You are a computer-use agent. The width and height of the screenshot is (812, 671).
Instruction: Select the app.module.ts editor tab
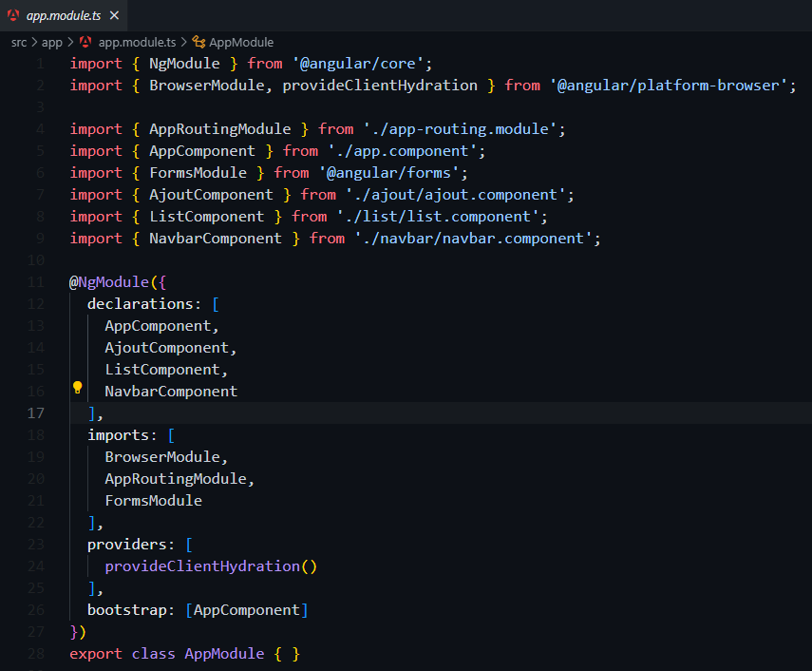point(64,15)
